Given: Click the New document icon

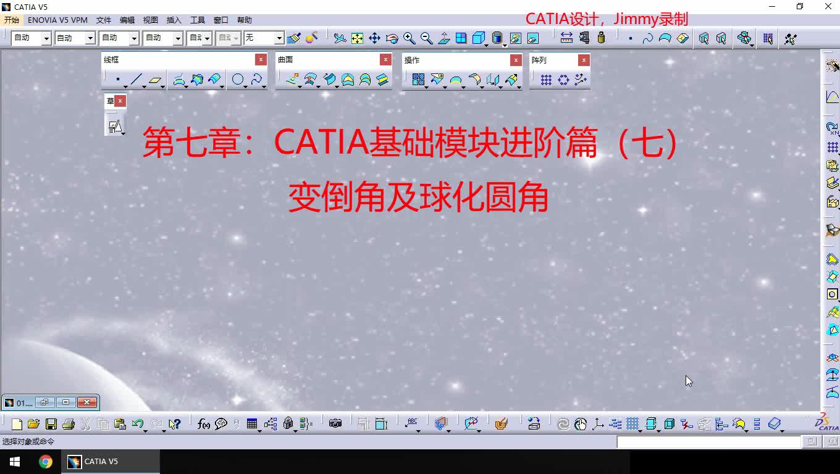Looking at the screenshot, I should [17, 424].
